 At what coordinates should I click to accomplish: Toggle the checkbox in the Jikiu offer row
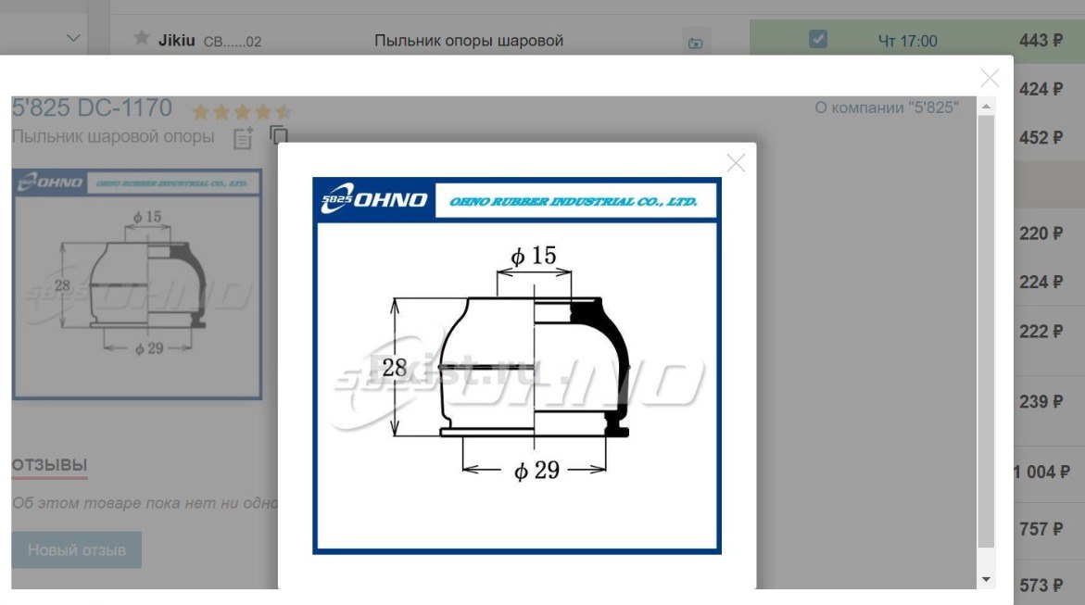(x=817, y=39)
